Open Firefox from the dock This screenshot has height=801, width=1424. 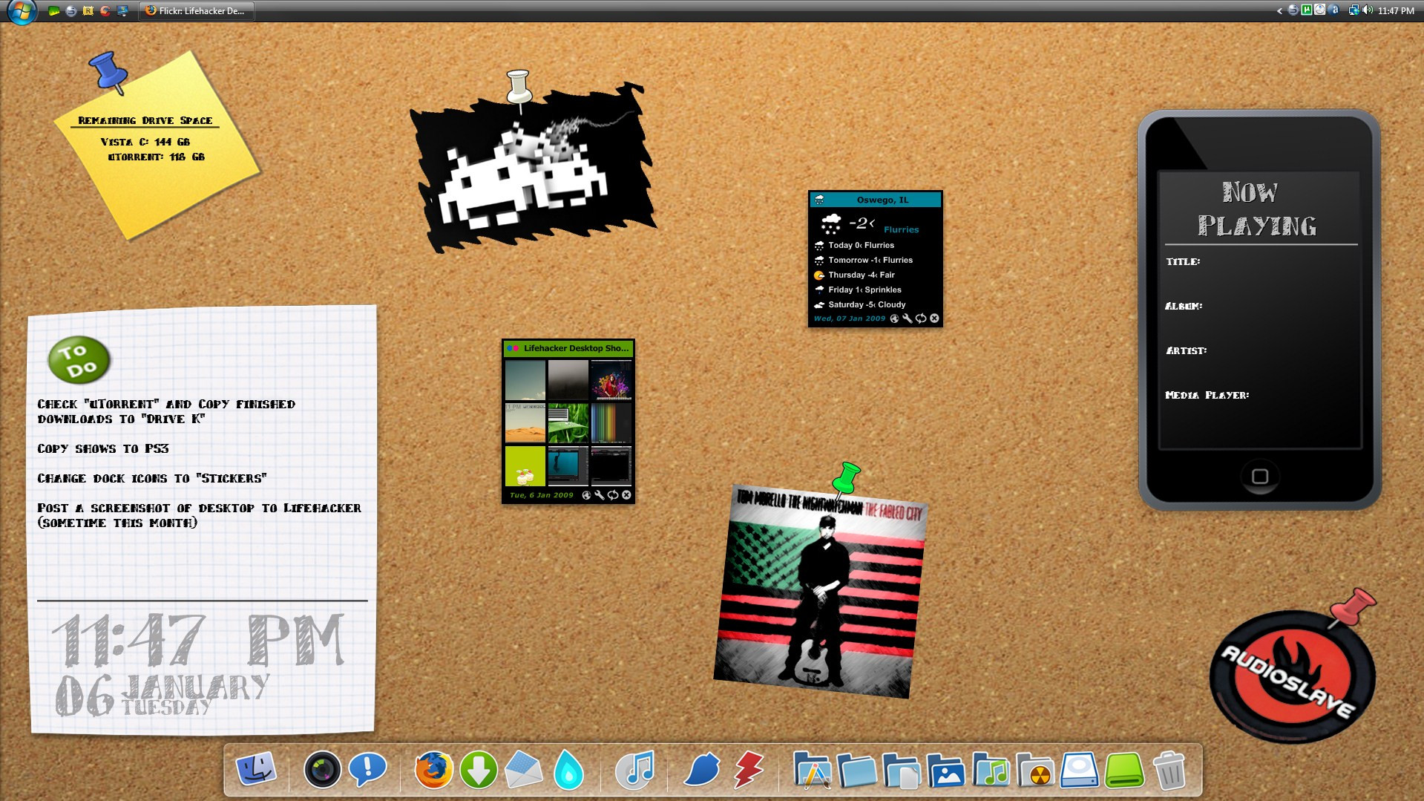(x=433, y=770)
